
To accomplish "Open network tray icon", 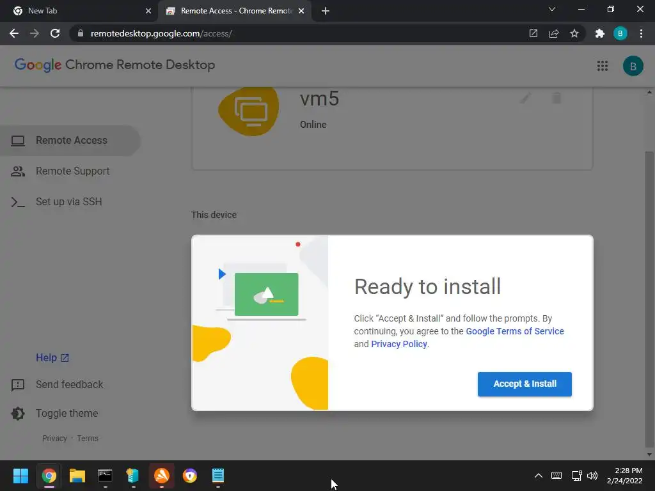I will [576, 476].
